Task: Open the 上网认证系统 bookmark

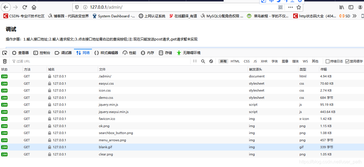Action: [x=152, y=16]
